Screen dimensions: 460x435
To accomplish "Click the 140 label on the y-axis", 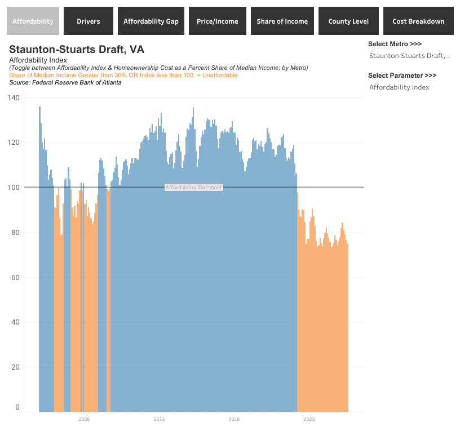I will 14,98.
